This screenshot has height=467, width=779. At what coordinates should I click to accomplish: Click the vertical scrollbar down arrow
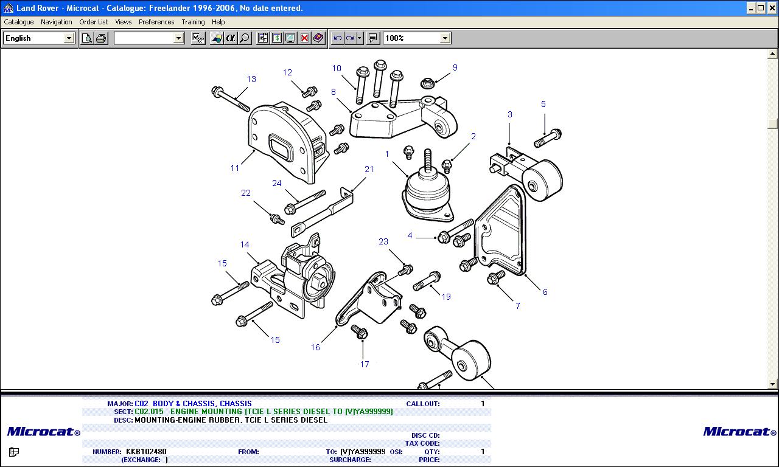coord(773,384)
